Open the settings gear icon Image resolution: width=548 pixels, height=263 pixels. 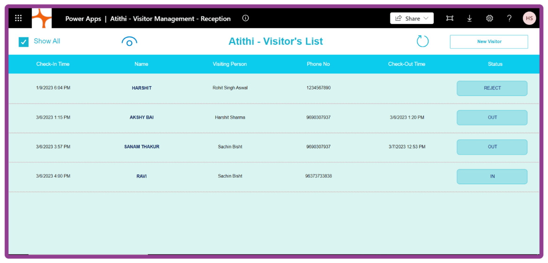[489, 18]
